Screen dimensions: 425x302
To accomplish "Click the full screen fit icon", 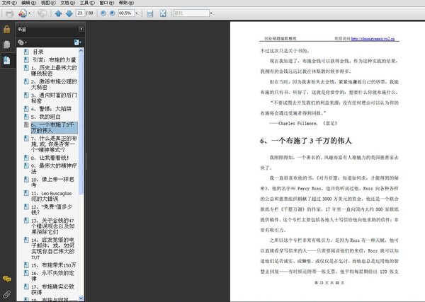I will [164, 13].
